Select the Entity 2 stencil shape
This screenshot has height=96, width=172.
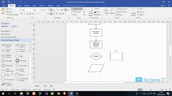click(x=20, y=75)
